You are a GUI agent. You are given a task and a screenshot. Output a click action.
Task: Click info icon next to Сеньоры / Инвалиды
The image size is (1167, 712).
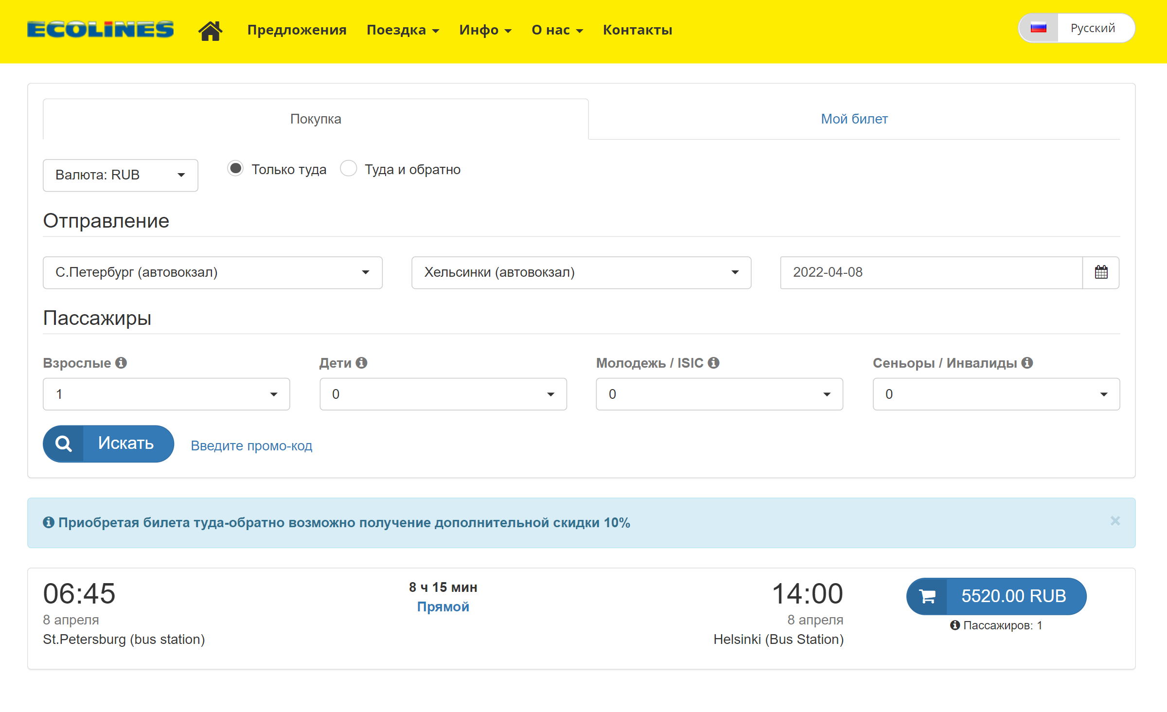tap(1027, 363)
